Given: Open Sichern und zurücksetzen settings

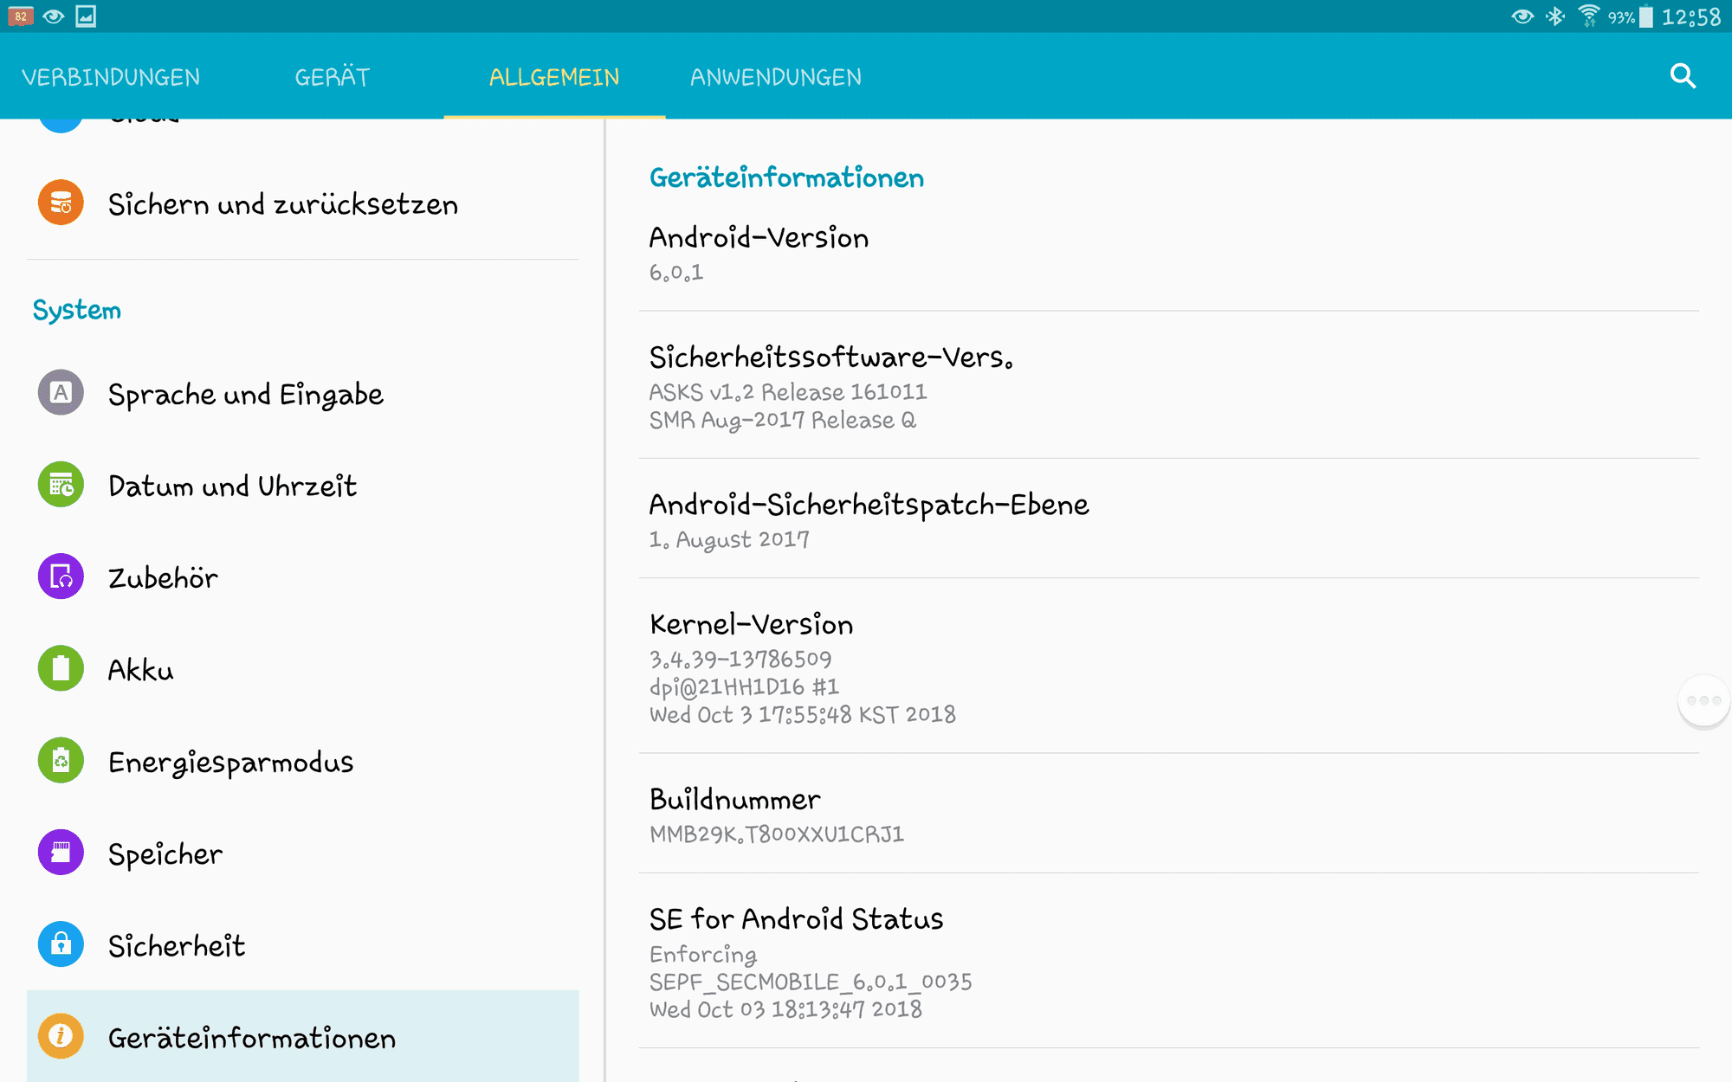Looking at the screenshot, I should point(303,203).
